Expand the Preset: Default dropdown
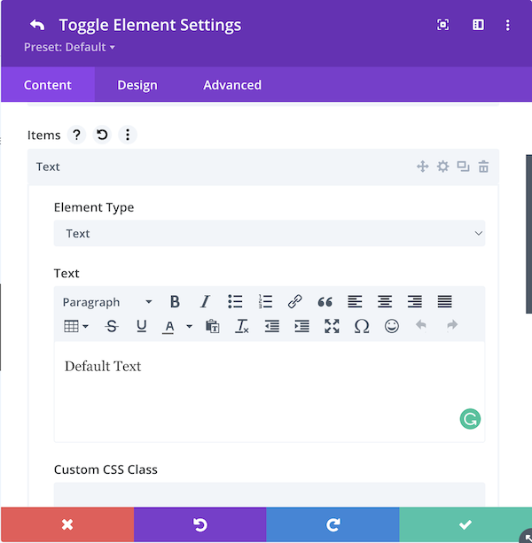 pos(69,47)
